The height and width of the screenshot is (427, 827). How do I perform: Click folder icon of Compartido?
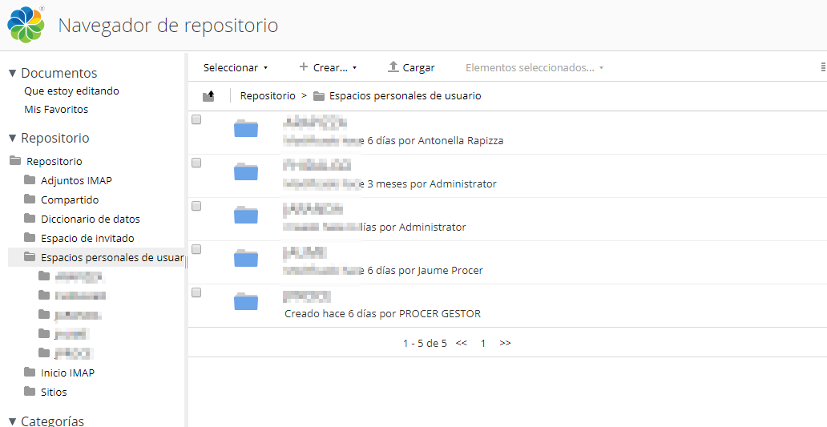30,199
